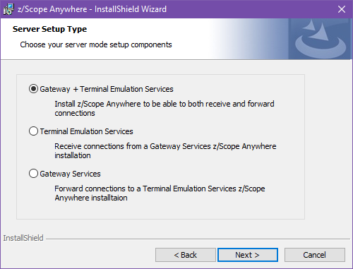Image resolution: width=353 pixels, height=269 pixels.
Task: Click the 'Server Setup Type' heading
Action: (x=49, y=29)
